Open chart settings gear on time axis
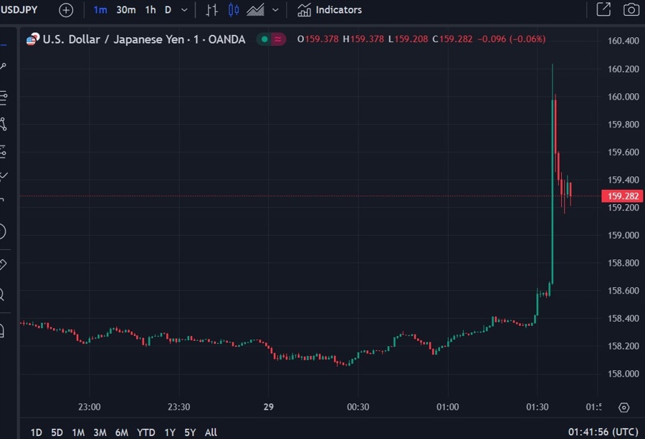 coord(623,407)
